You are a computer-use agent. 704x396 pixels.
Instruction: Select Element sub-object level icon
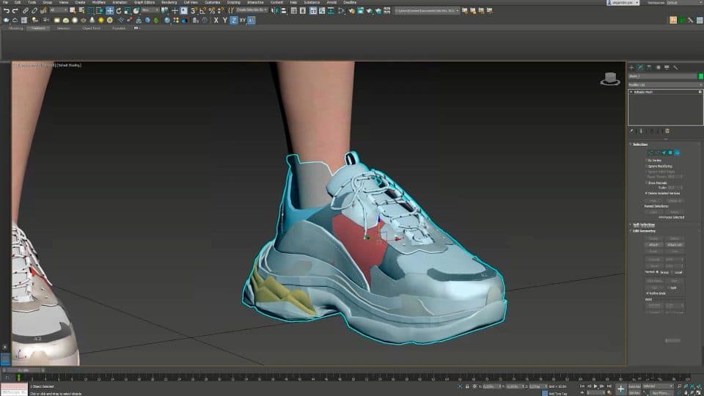pyautogui.click(x=677, y=153)
